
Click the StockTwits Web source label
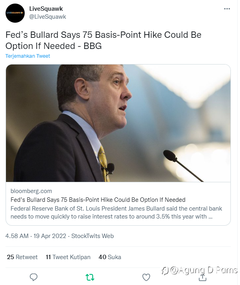(x=92, y=236)
